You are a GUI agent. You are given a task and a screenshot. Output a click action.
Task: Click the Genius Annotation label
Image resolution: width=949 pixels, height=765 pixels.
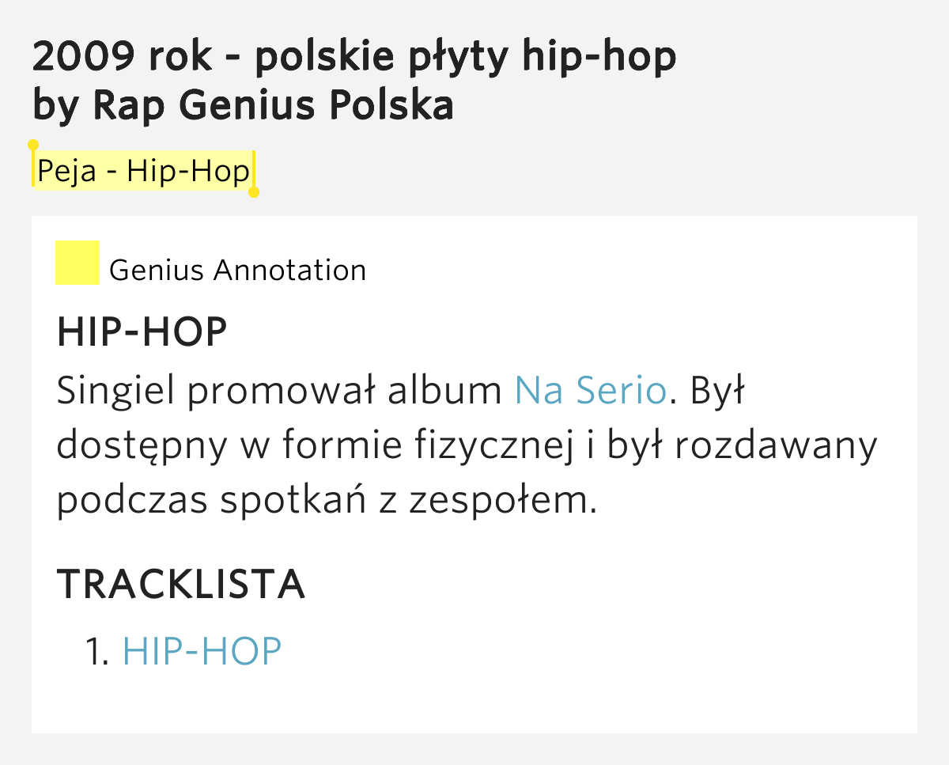tap(237, 271)
